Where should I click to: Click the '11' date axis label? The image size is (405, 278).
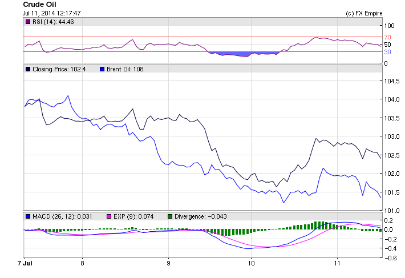[337, 264]
